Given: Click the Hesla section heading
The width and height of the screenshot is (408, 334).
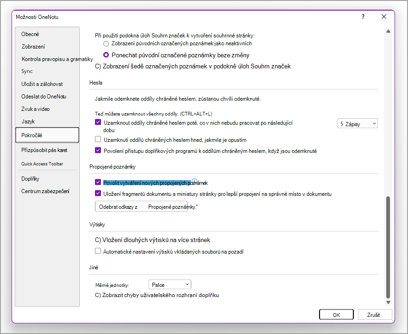Looking at the screenshot, I should [x=96, y=83].
